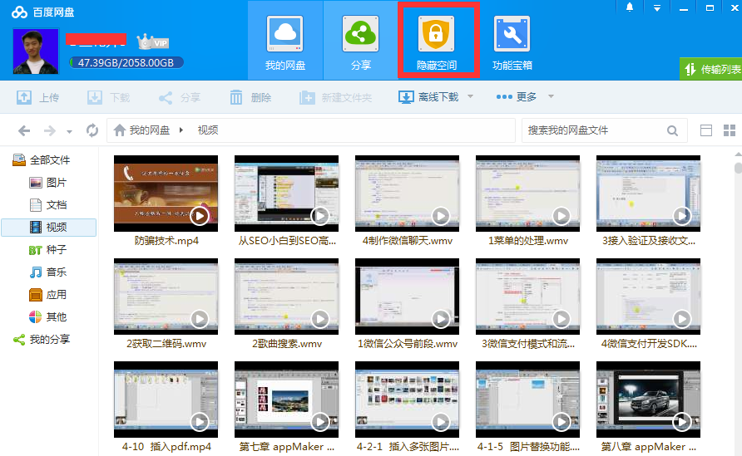
Task: Click the VIP crown badge
Action: coord(153,42)
